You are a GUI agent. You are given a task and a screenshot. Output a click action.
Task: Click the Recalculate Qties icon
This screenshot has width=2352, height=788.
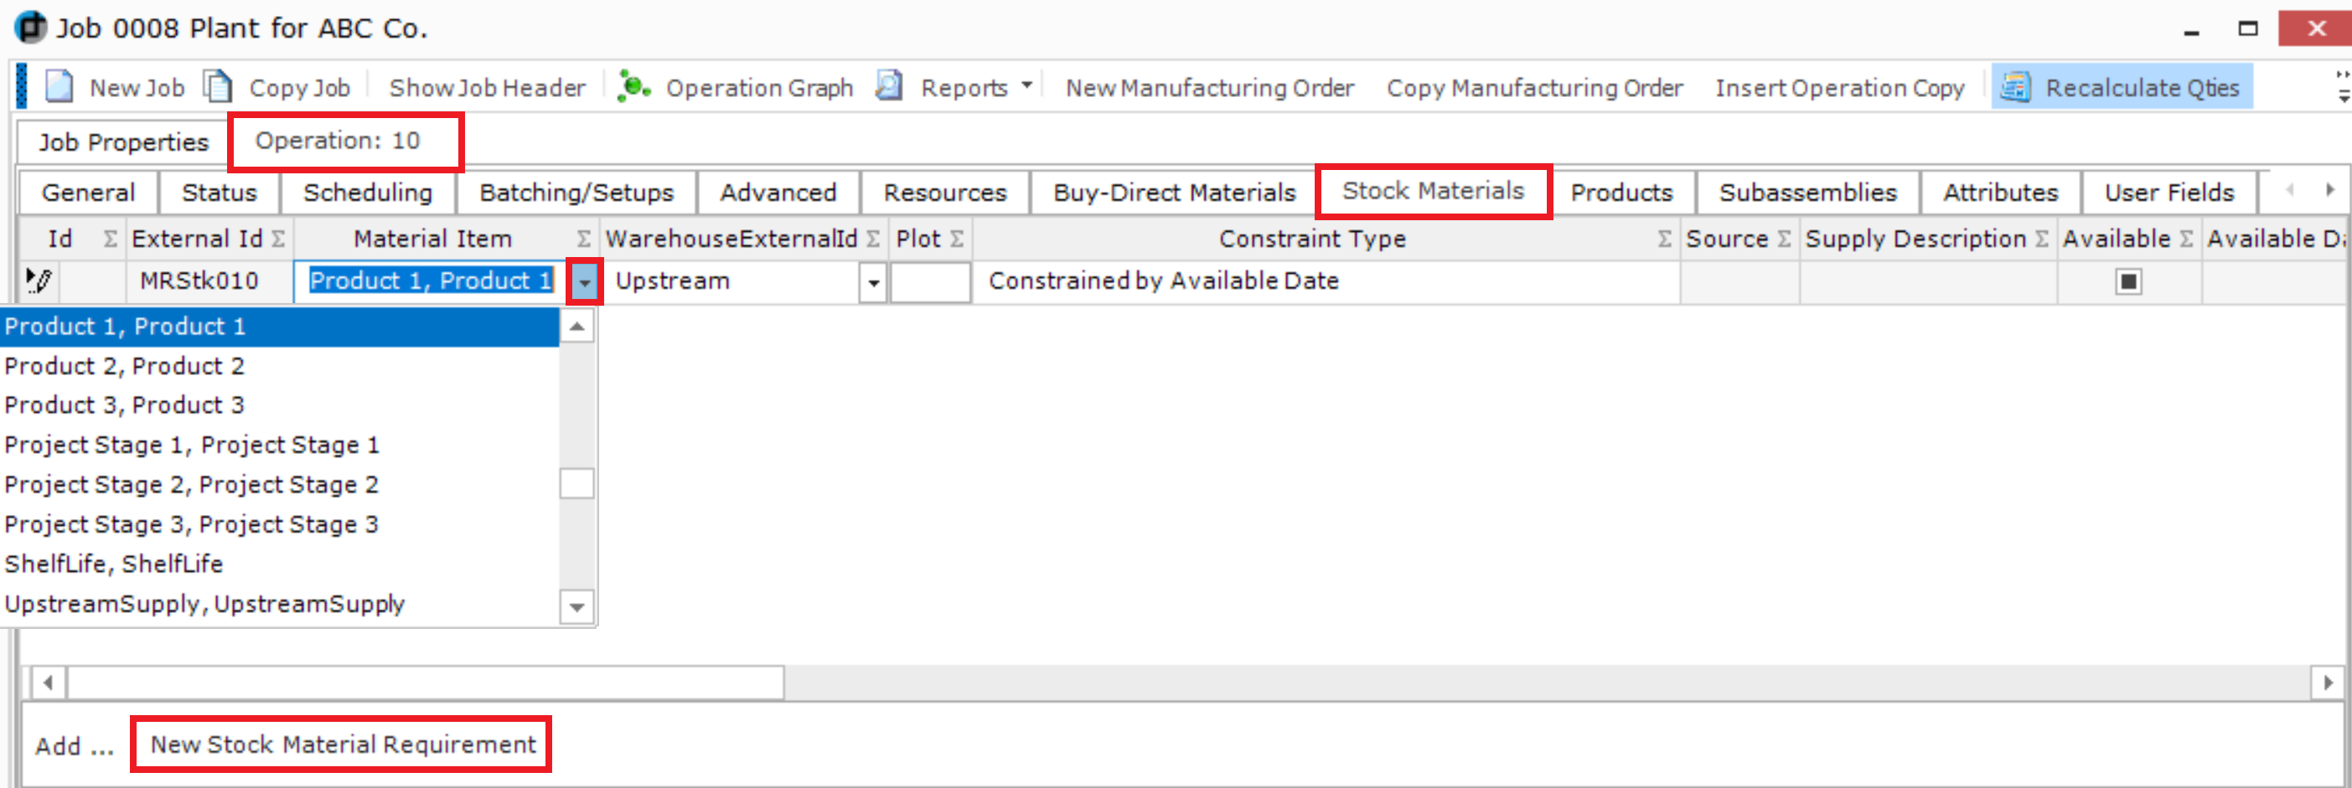[2015, 88]
